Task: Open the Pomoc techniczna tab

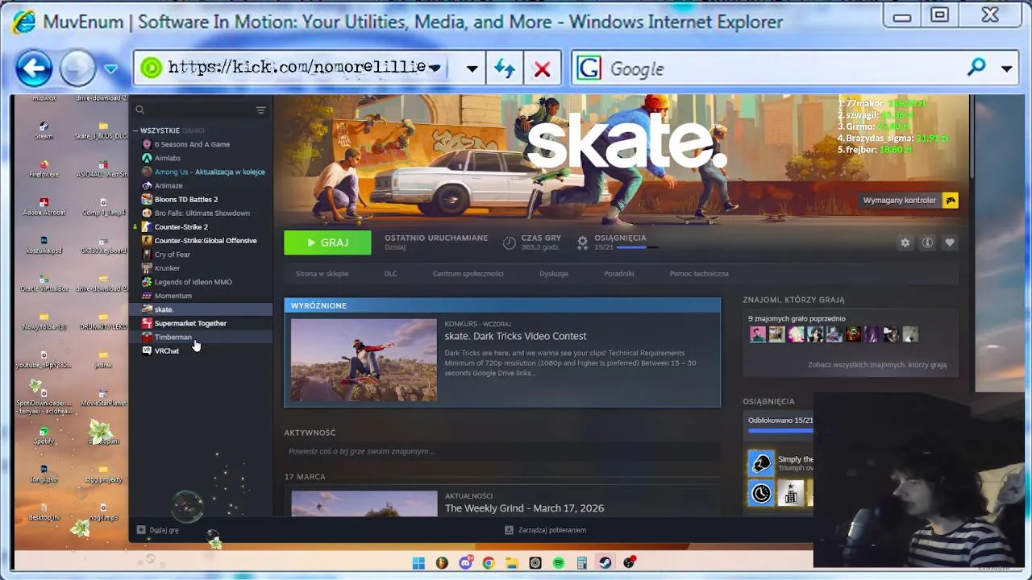Action: pos(699,274)
